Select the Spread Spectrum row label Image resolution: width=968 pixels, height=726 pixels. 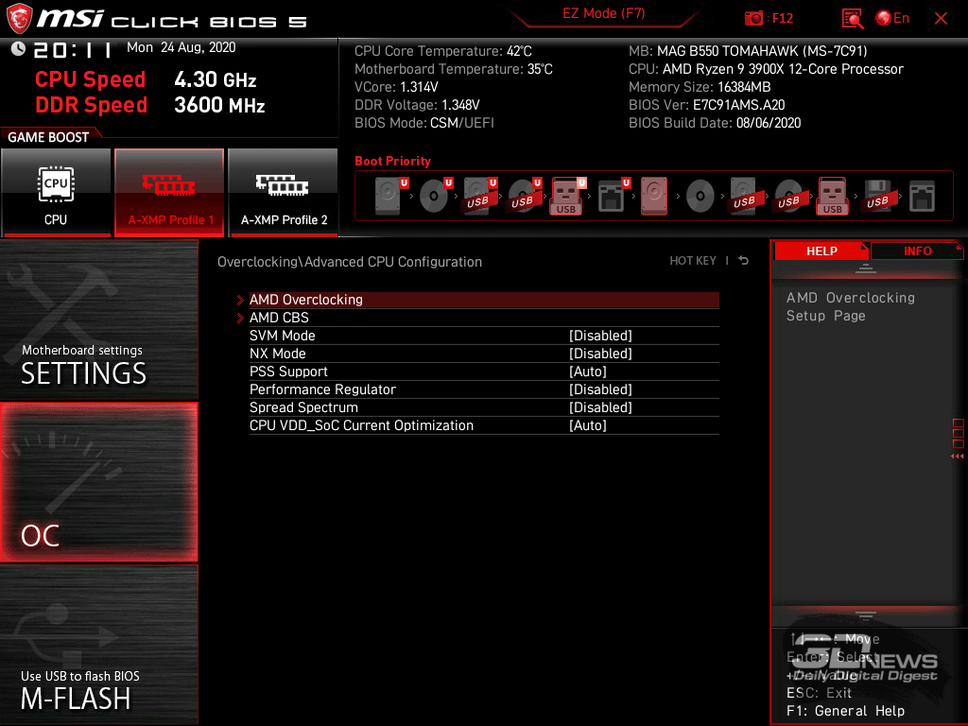(x=303, y=406)
